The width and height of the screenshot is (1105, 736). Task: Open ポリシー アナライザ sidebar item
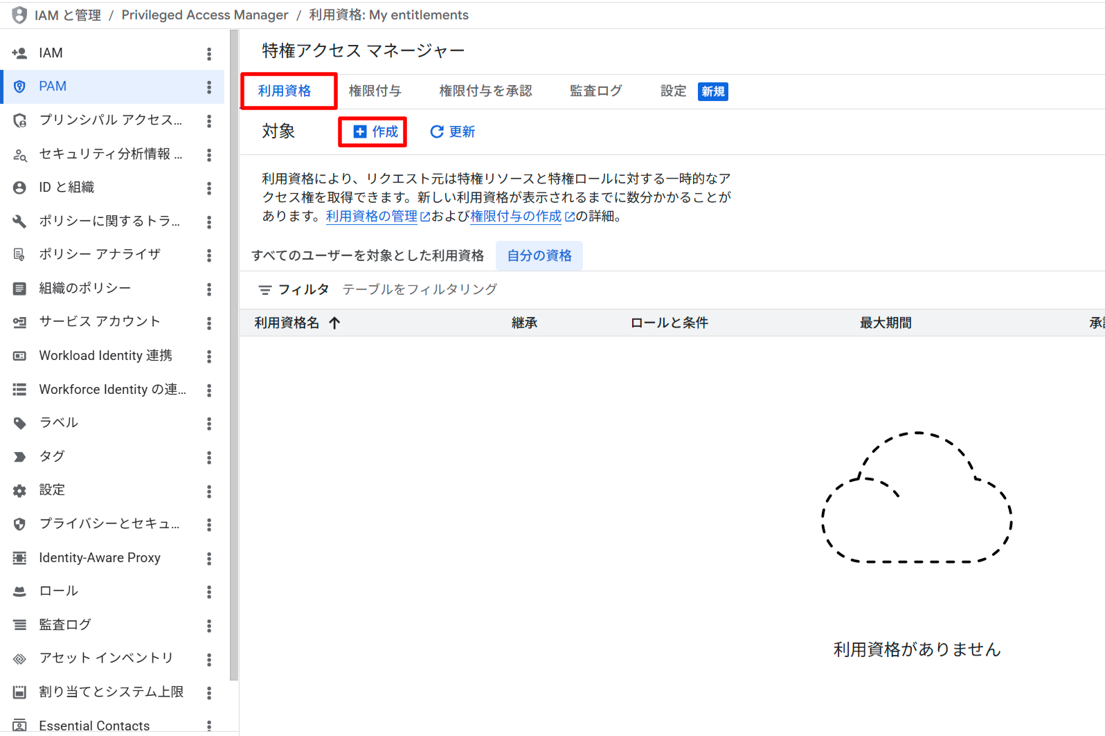click(112, 255)
